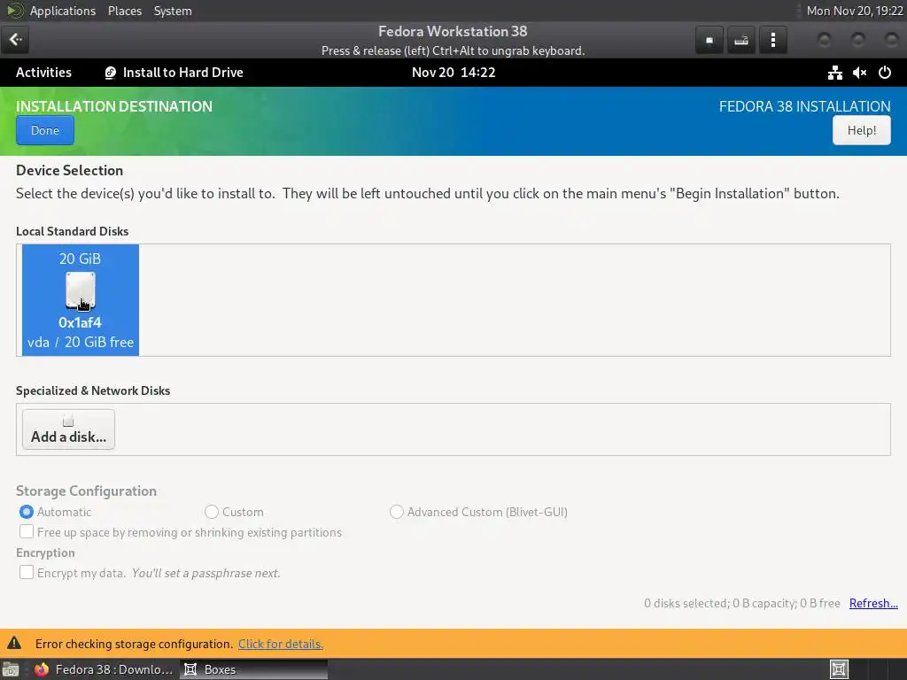
Task: Click the workspace switcher icon in bottom panel
Action: (x=839, y=669)
